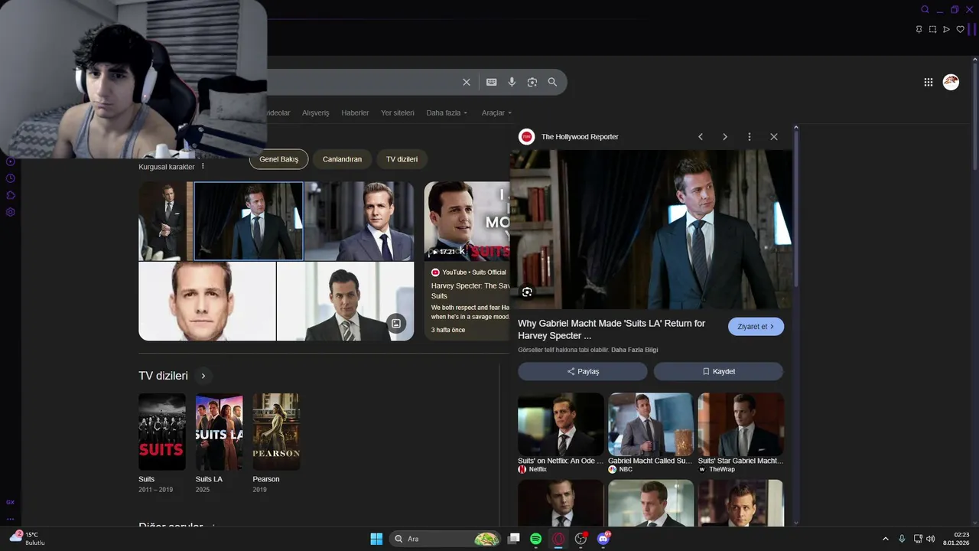This screenshot has width=979, height=551.
Task: Open the Netflix related image thumbnail
Action: [561, 425]
